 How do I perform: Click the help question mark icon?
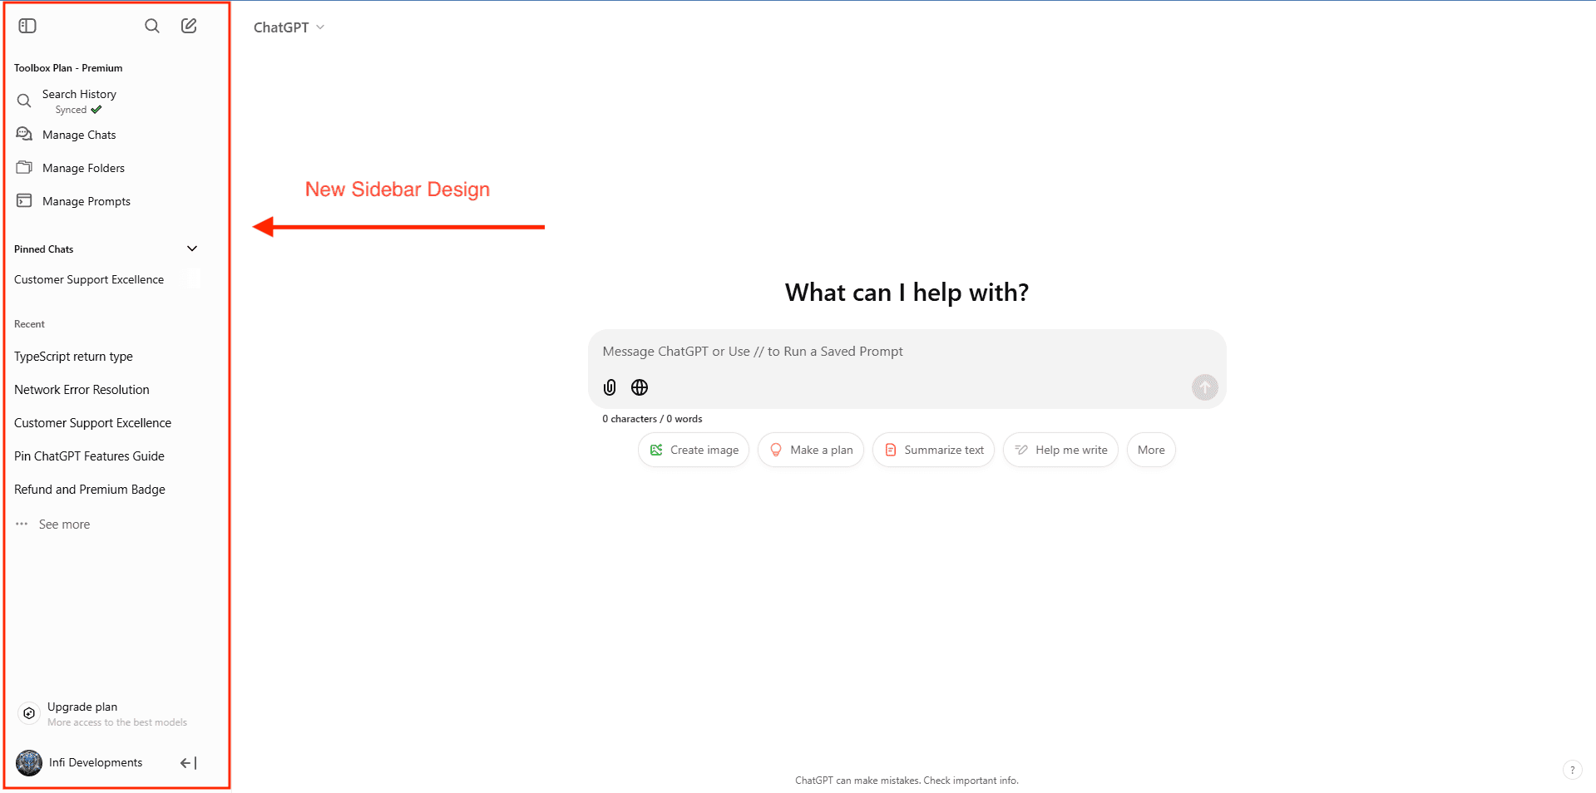[x=1572, y=770]
